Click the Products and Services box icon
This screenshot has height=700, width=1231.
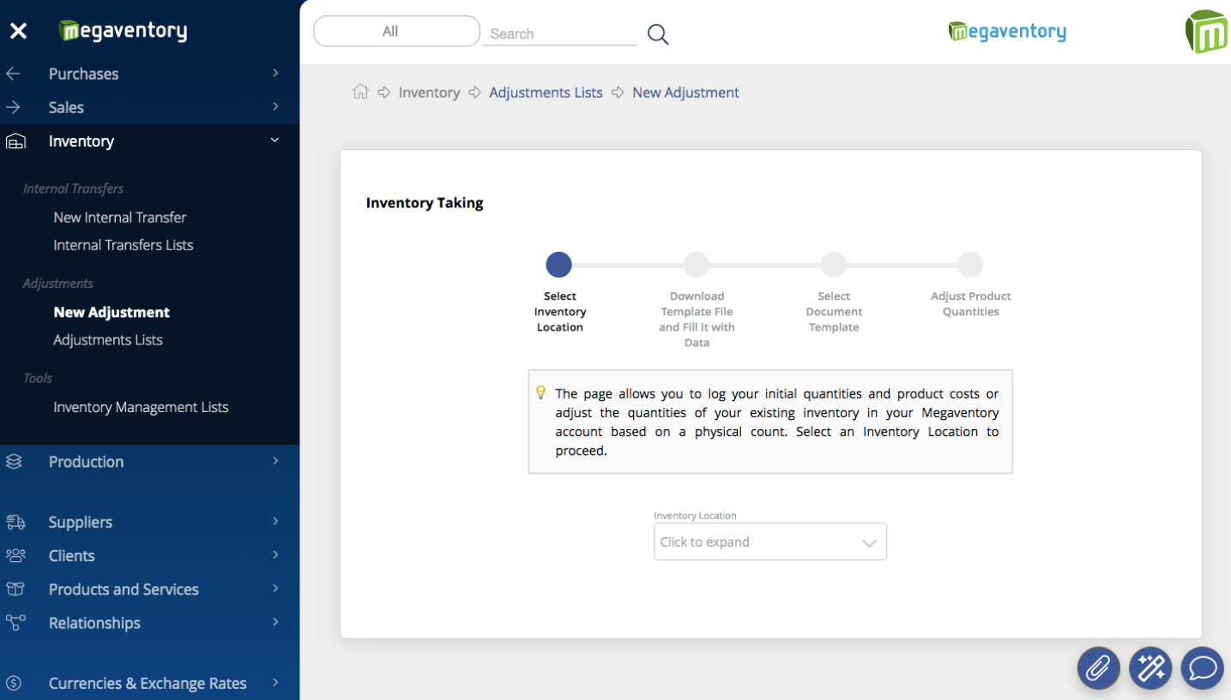pos(15,589)
